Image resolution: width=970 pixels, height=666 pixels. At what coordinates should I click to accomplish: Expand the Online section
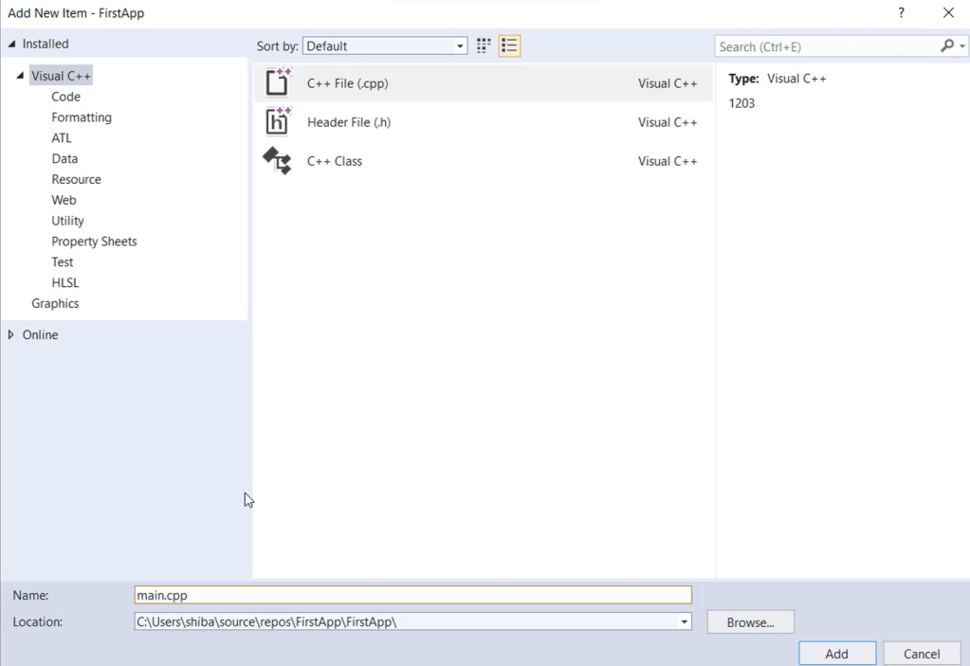[10, 334]
